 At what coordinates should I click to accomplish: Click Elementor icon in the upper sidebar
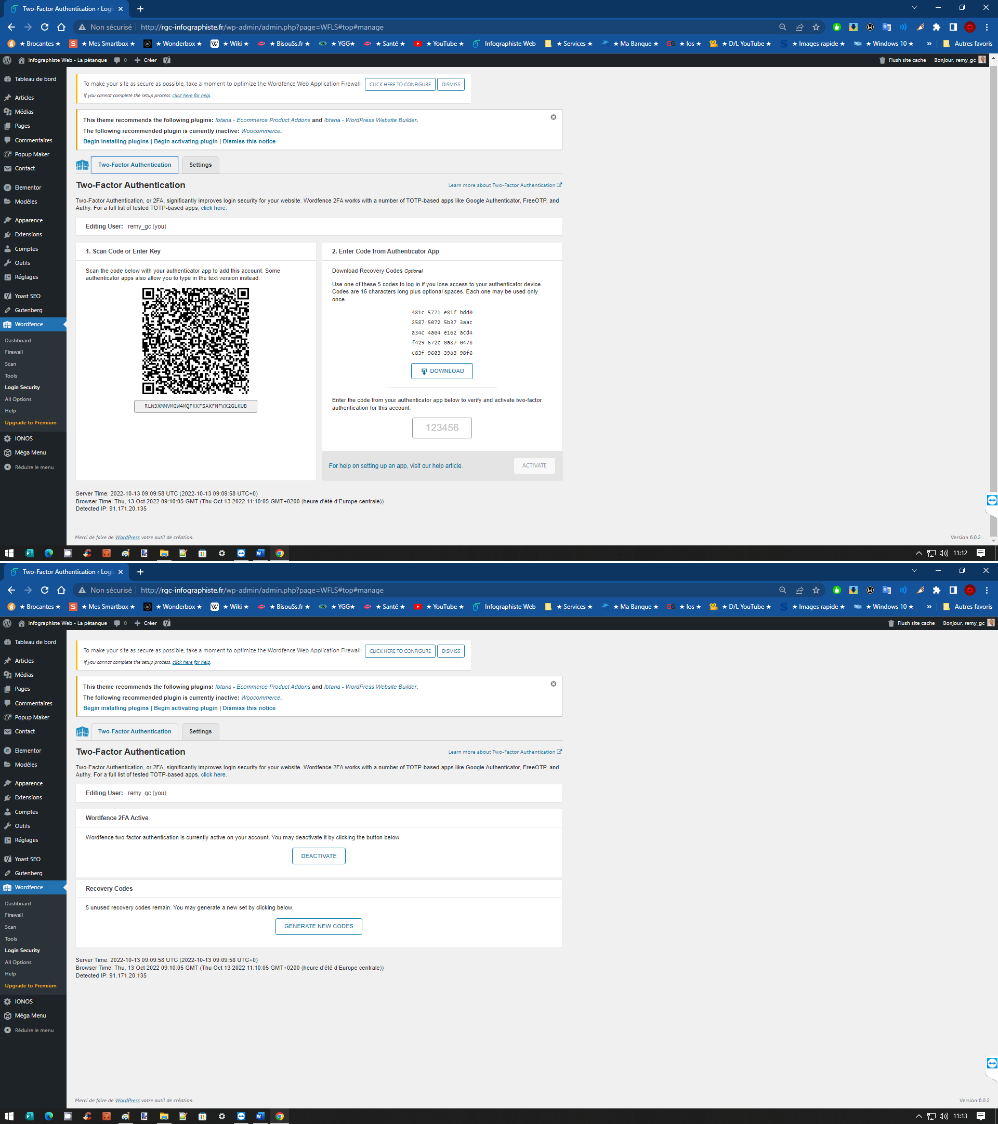tap(8, 188)
